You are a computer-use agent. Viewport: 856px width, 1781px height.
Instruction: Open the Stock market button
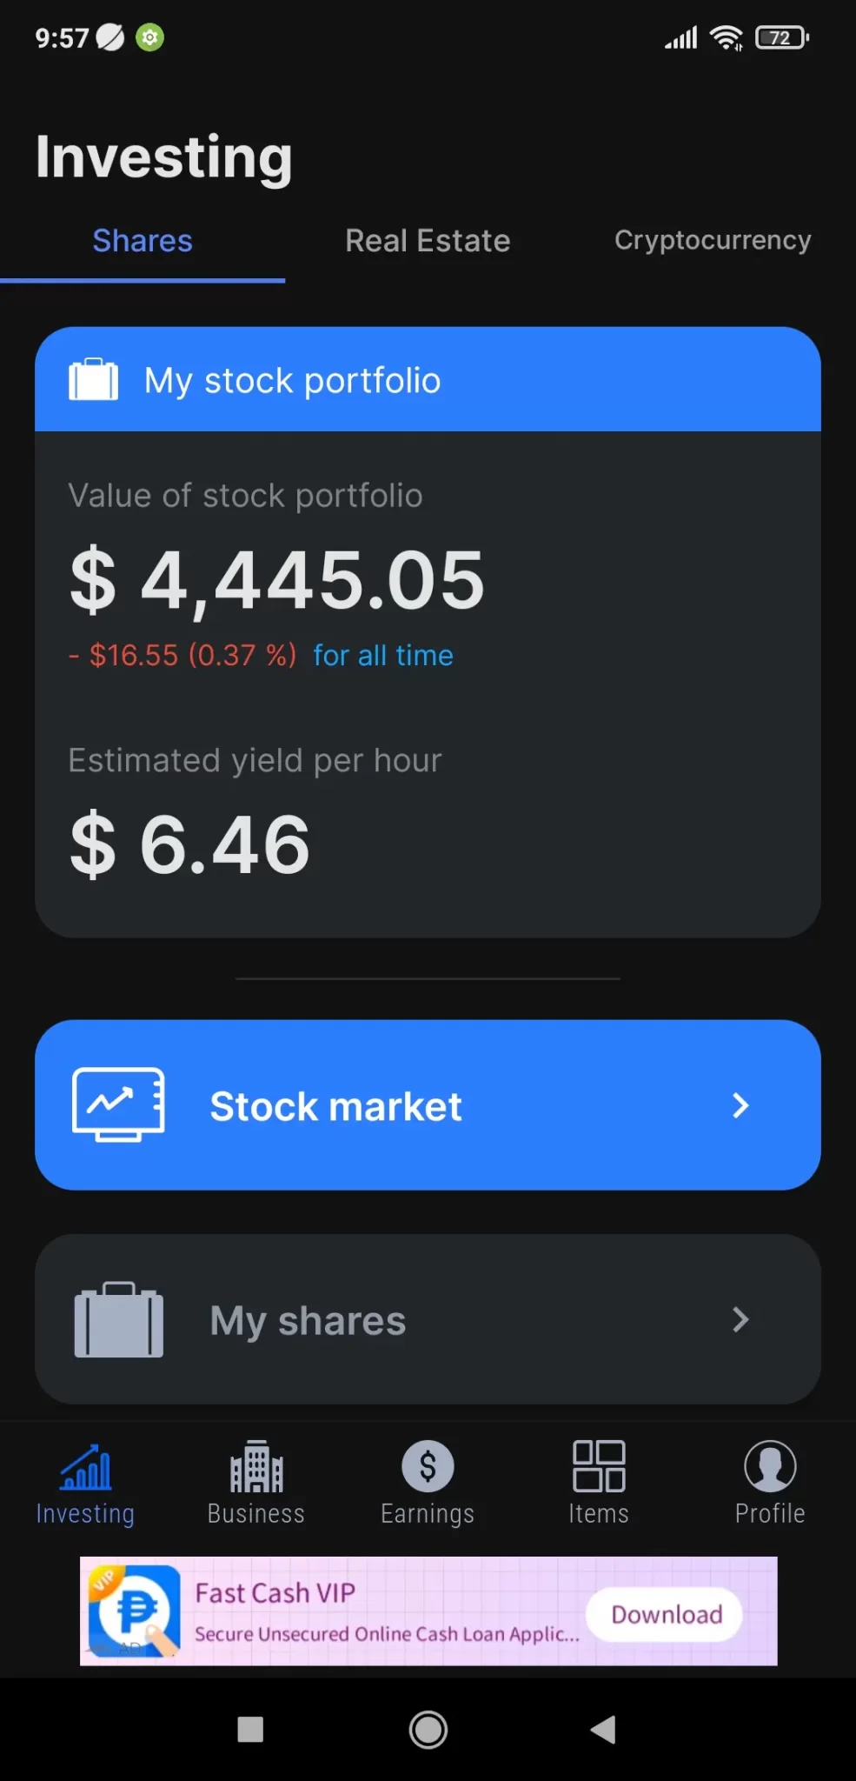click(x=428, y=1105)
